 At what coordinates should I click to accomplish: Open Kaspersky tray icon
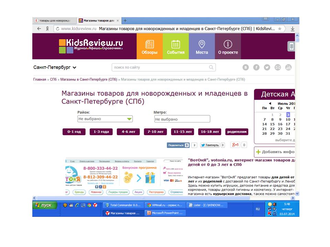point(269,214)
